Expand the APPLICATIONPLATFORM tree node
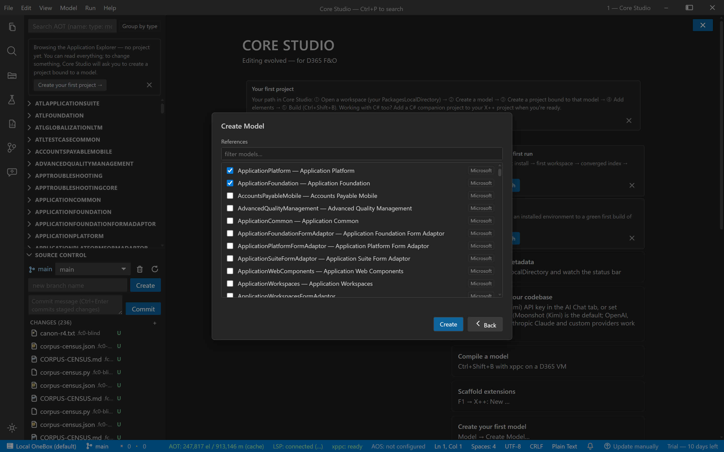 click(x=29, y=236)
